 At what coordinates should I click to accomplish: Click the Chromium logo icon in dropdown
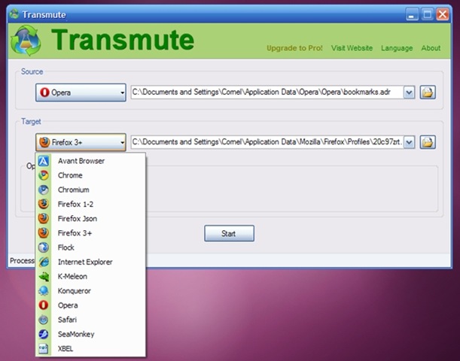pyautogui.click(x=44, y=190)
